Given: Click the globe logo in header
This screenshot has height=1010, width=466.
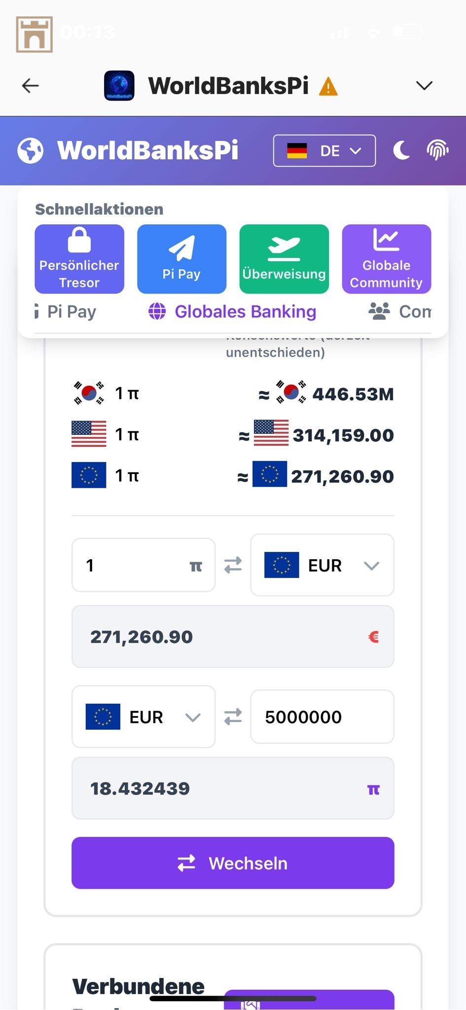Looking at the screenshot, I should pyautogui.click(x=31, y=150).
